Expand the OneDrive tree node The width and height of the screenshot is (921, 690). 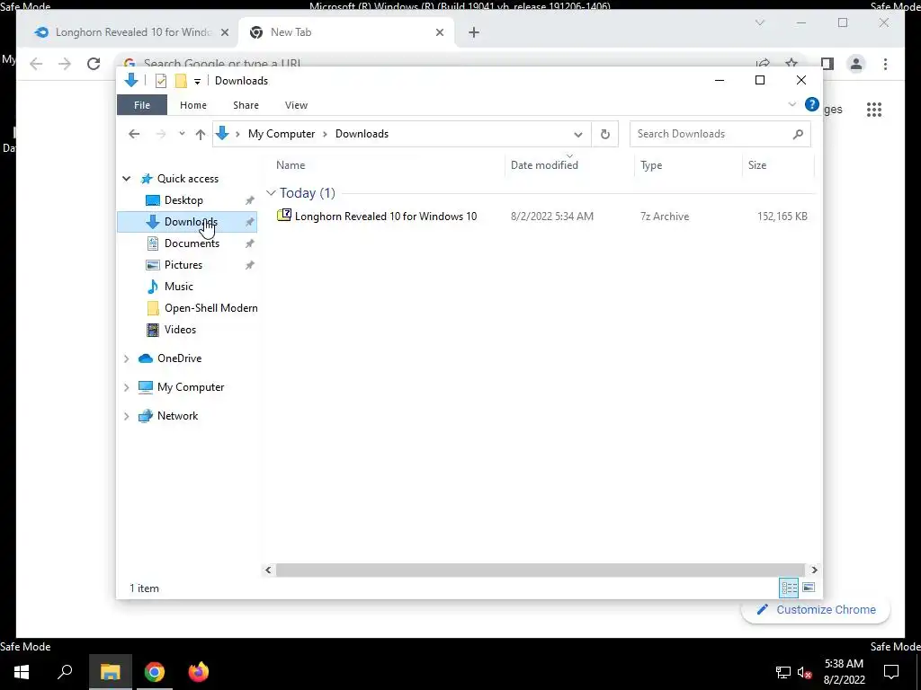[126, 358]
